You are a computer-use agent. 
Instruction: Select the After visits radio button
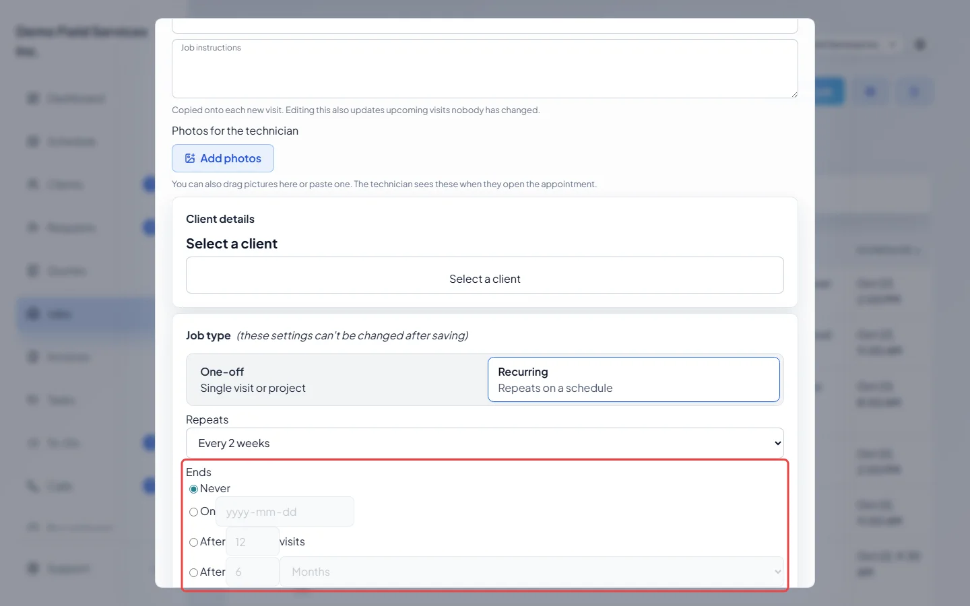click(193, 542)
